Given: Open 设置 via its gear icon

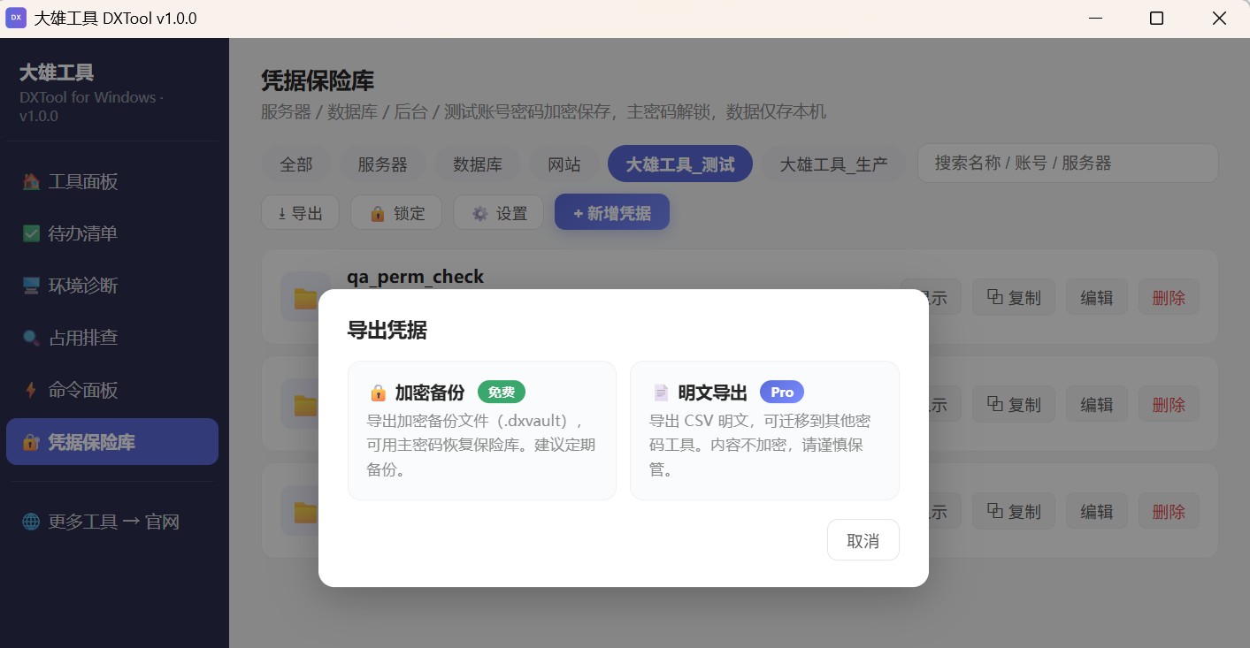Looking at the screenshot, I should click(x=480, y=214).
